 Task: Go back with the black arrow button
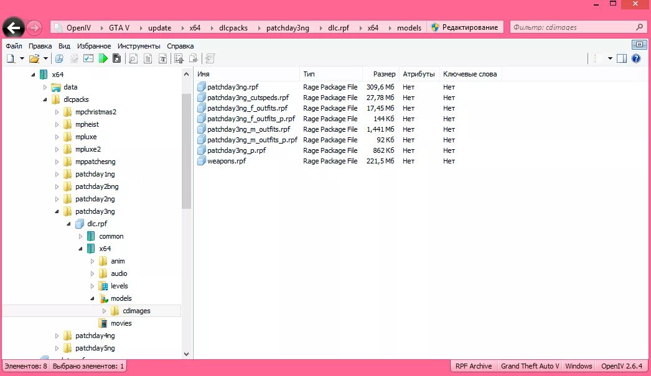[x=13, y=28]
